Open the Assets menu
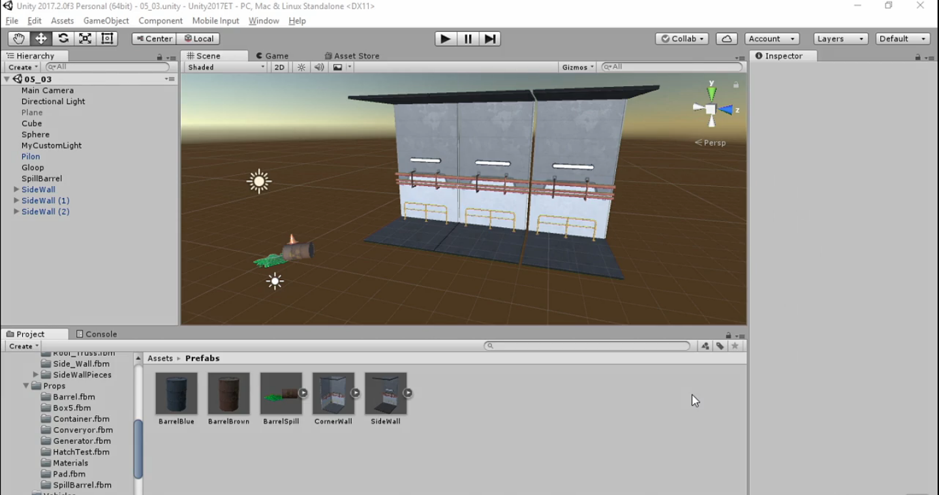The image size is (939, 495). (62, 21)
